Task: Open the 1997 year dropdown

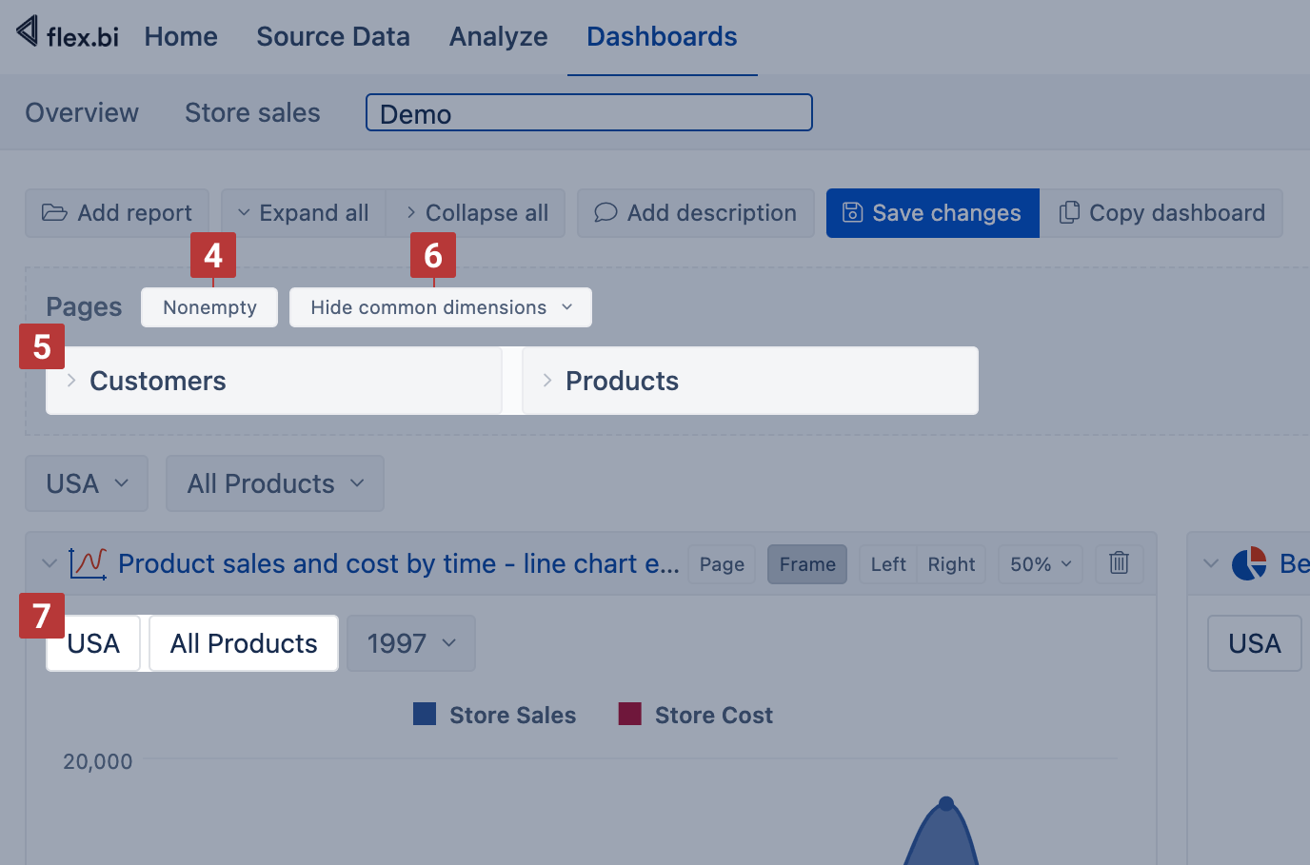Action: [x=410, y=643]
